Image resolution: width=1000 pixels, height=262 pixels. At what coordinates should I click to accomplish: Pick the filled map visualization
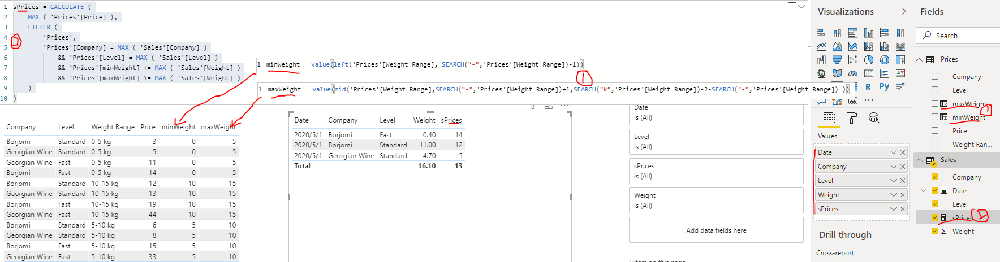tap(837, 73)
